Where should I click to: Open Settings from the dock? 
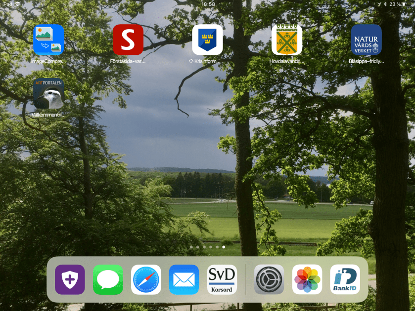(269, 279)
